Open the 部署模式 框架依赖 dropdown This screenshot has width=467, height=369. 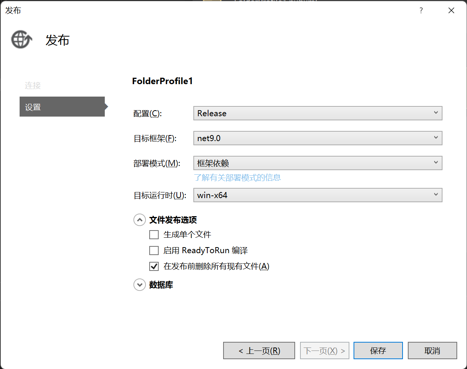click(x=317, y=163)
